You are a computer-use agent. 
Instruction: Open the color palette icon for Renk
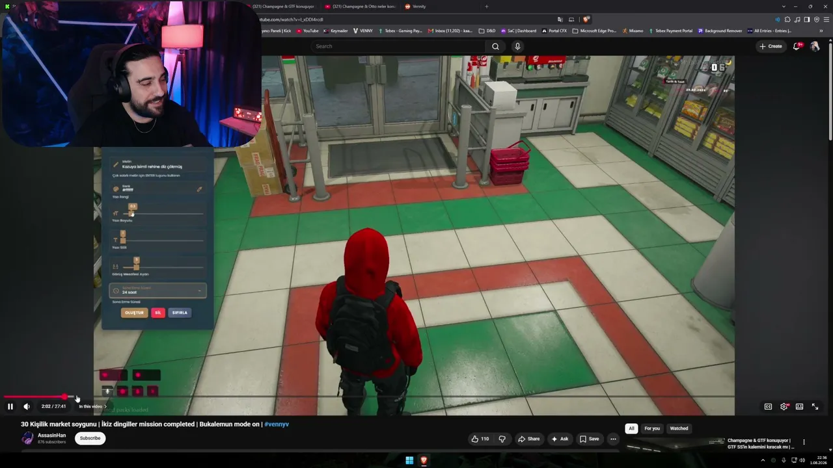[116, 188]
